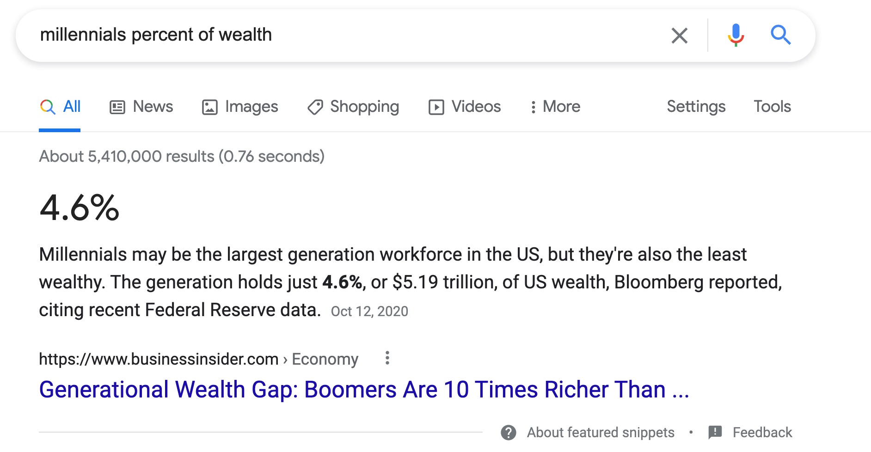Open Generational Wealth Gap article link
871x452 pixels.
tap(364, 389)
